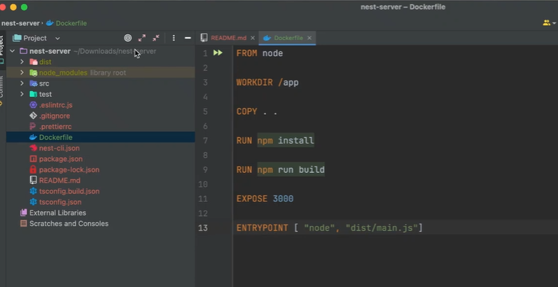
Task: Click "npm install" on line 7
Action: click(286, 141)
